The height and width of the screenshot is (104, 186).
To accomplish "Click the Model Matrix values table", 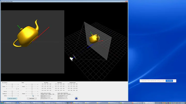I will point(60,87).
